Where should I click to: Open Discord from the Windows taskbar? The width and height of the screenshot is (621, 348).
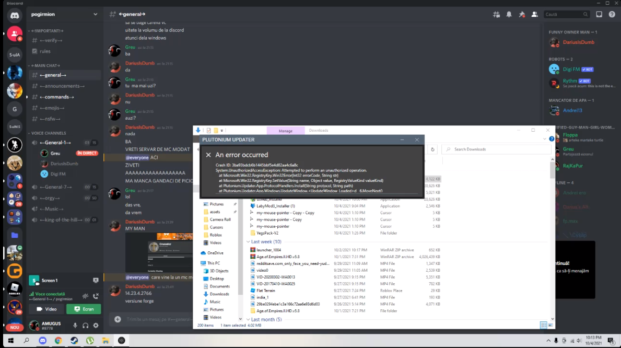click(x=42, y=341)
